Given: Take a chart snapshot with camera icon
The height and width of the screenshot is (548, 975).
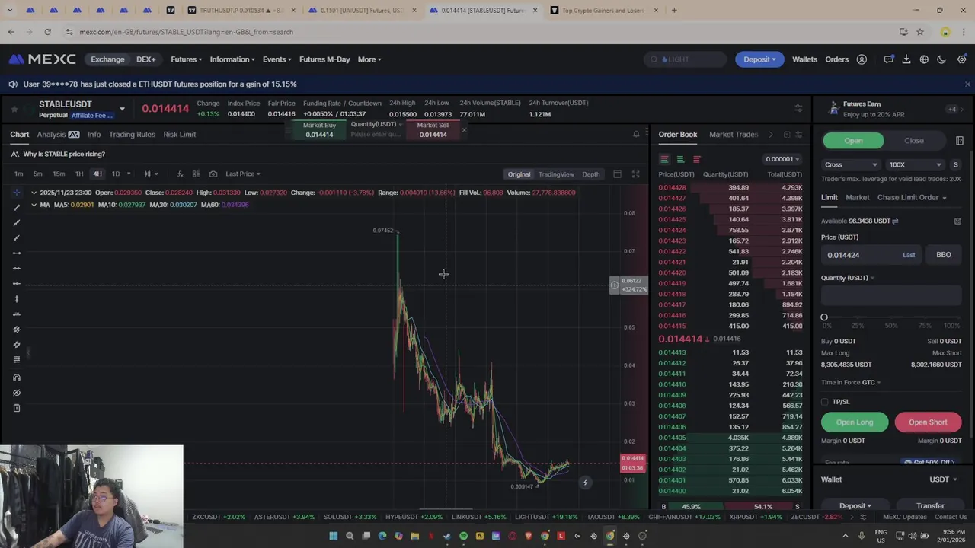Looking at the screenshot, I should [x=213, y=174].
